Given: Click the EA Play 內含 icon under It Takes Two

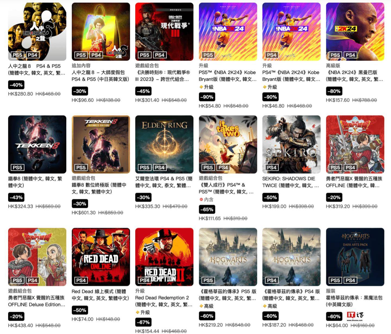Looking at the screenshot, I should click(201, 199).
